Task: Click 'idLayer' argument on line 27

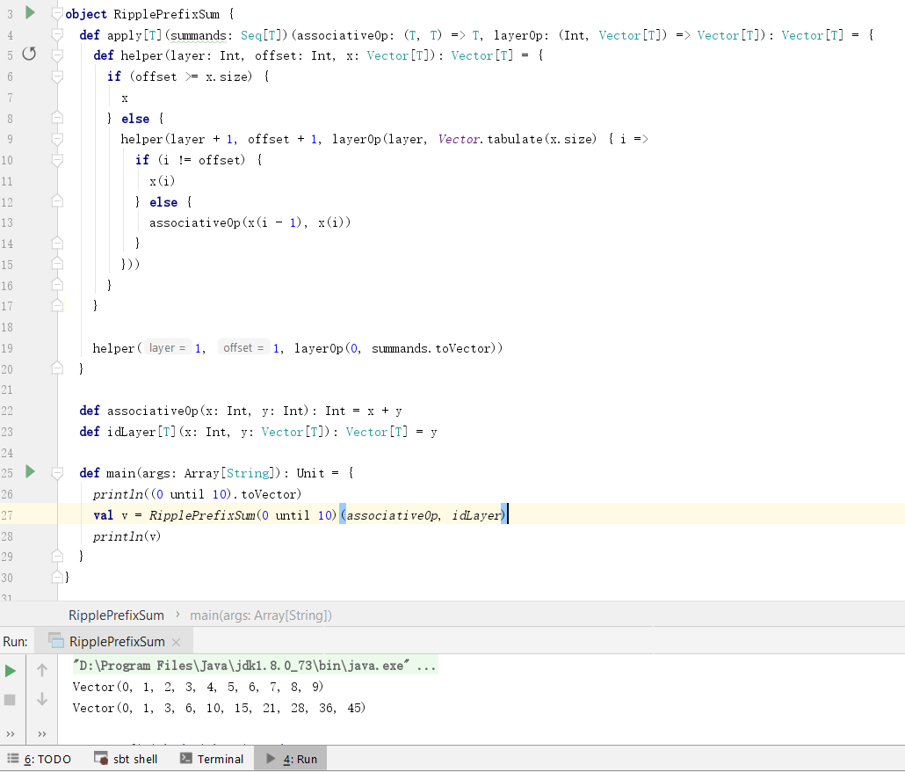Action: click(x=476, y=515)
